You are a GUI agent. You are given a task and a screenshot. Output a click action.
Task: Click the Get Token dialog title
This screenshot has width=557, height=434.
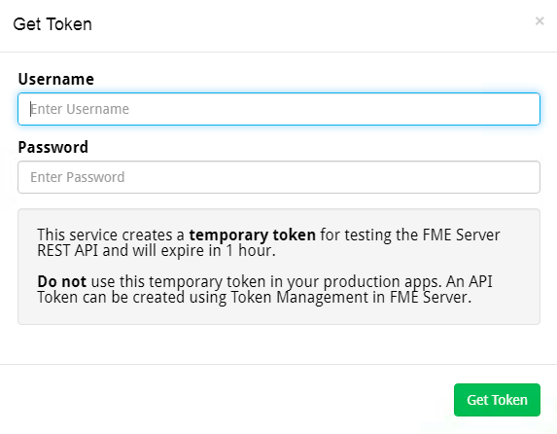[52, 24]
